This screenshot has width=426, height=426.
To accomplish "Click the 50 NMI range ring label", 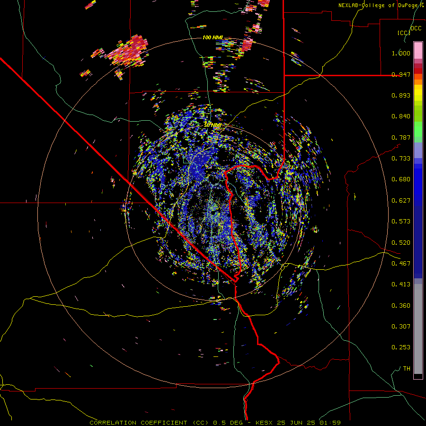I will click(213, 125).
